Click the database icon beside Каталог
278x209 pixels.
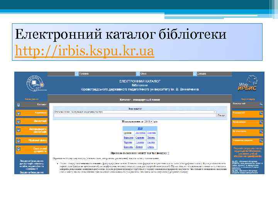click(19, 104)
